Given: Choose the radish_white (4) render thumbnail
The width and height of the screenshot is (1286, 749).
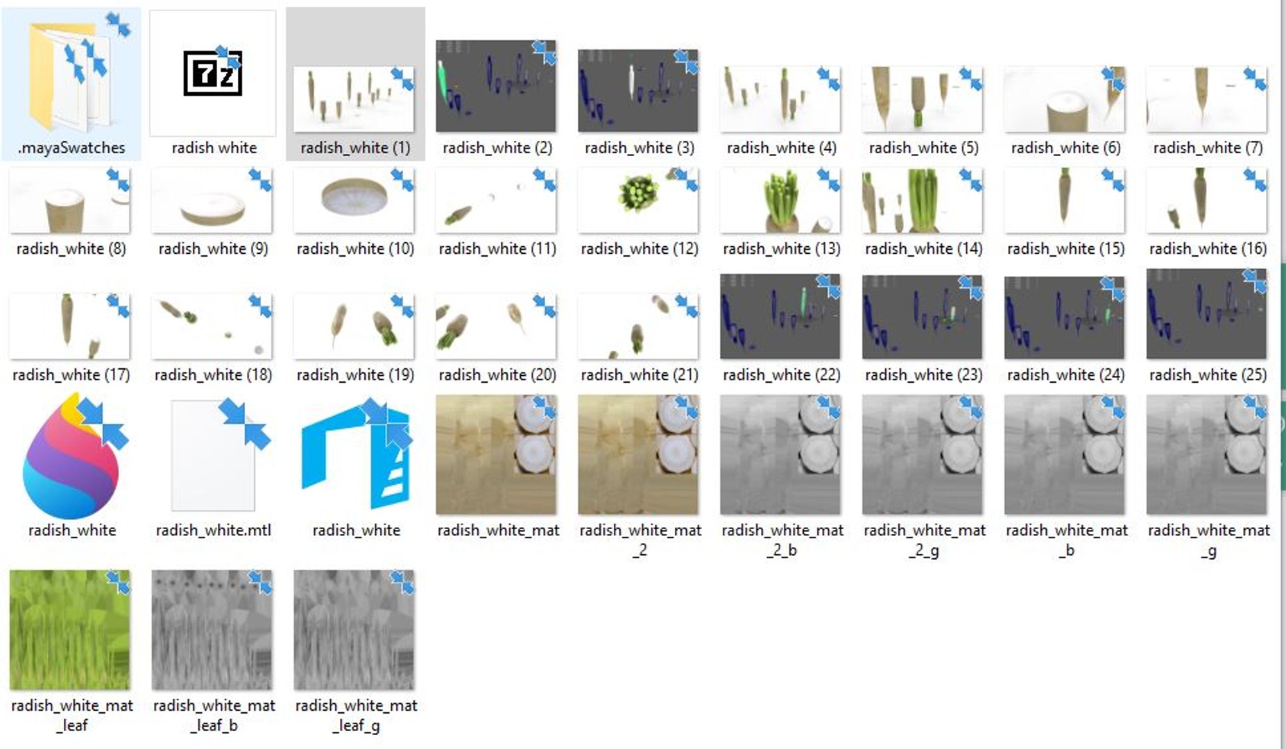Looking at the screenshot, I should coord(780,98).
